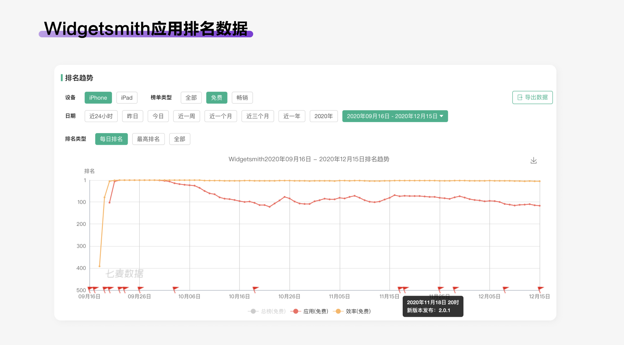This screenshot has width=624, height=345.
Task: Open the custom date range dropdown
Action: pos(395,116)
